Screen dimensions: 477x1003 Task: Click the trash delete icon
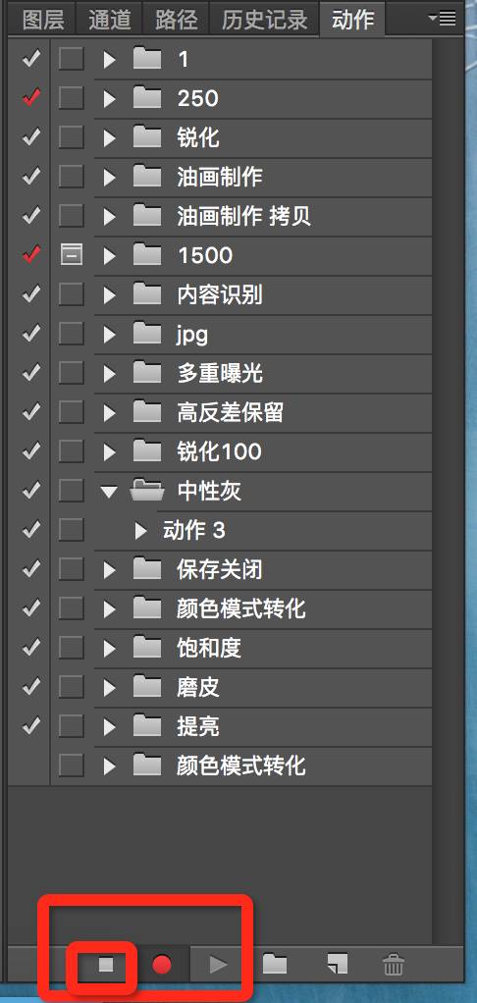pyautogui.click(x=393, y=964)
